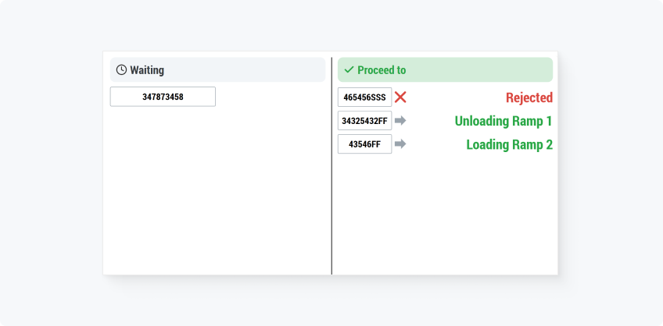Click the arrow next to 43546FF
Screen dimensions: 663x326
point(400,144)
